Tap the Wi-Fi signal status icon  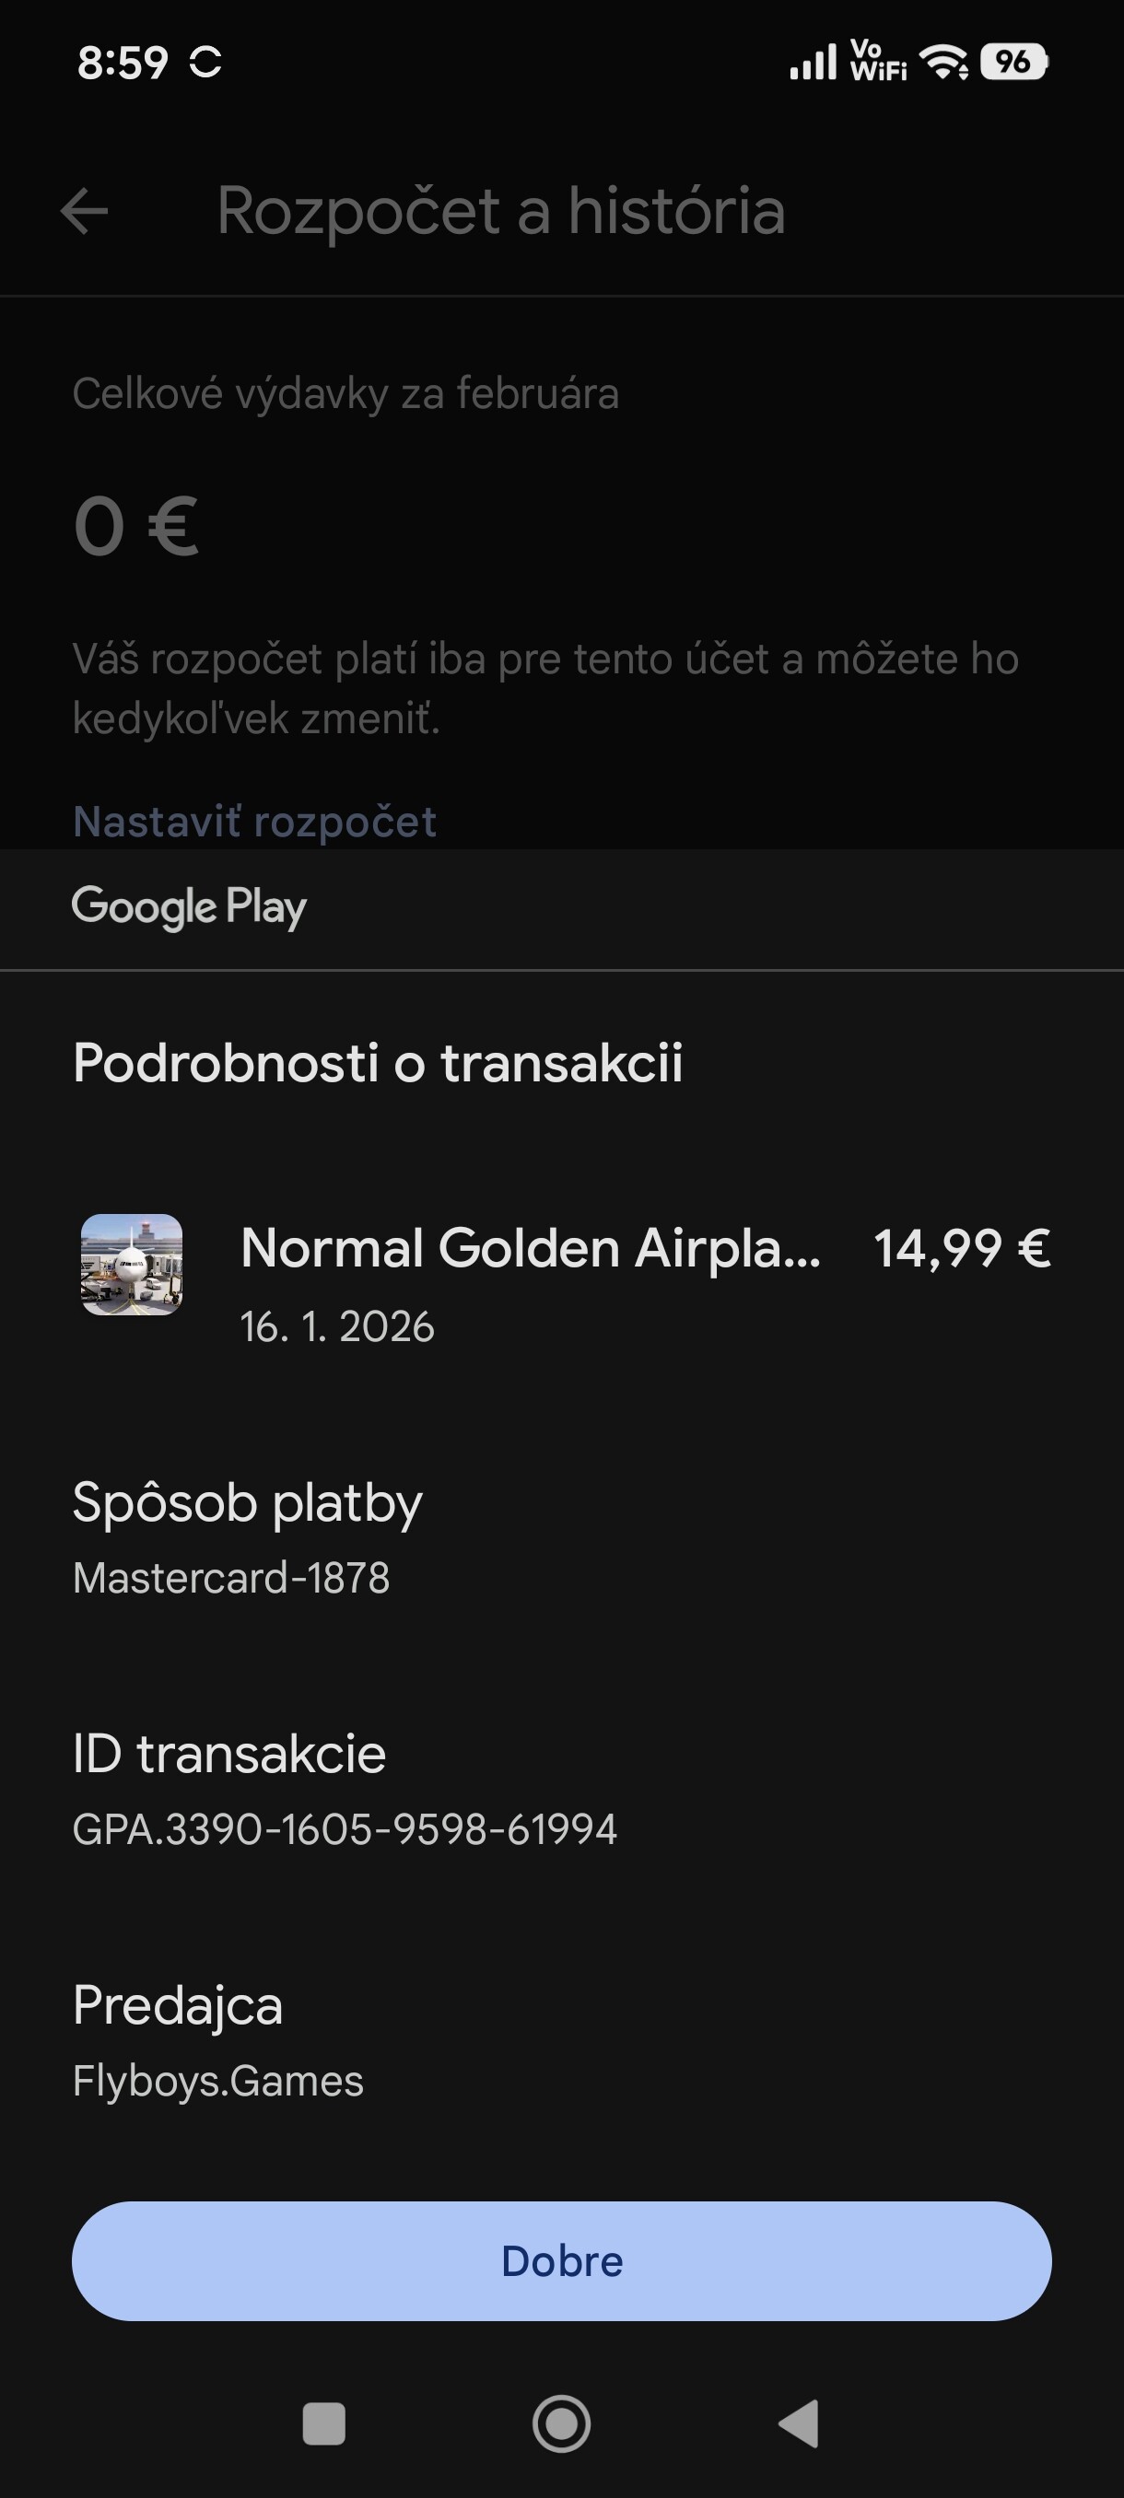point(943,63)
